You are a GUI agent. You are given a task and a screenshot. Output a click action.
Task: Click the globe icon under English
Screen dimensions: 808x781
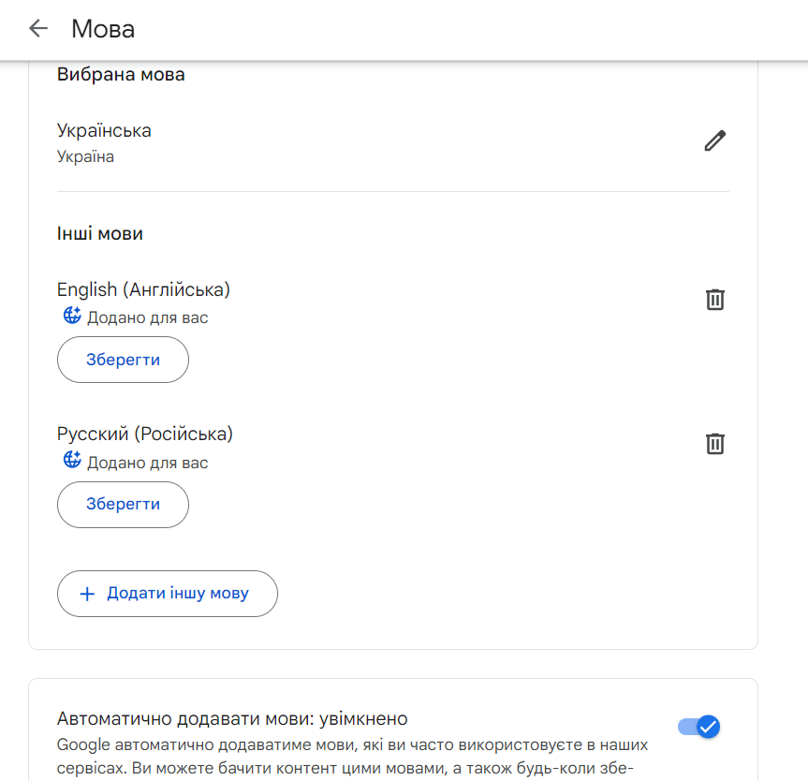click(x=71, y=316)
